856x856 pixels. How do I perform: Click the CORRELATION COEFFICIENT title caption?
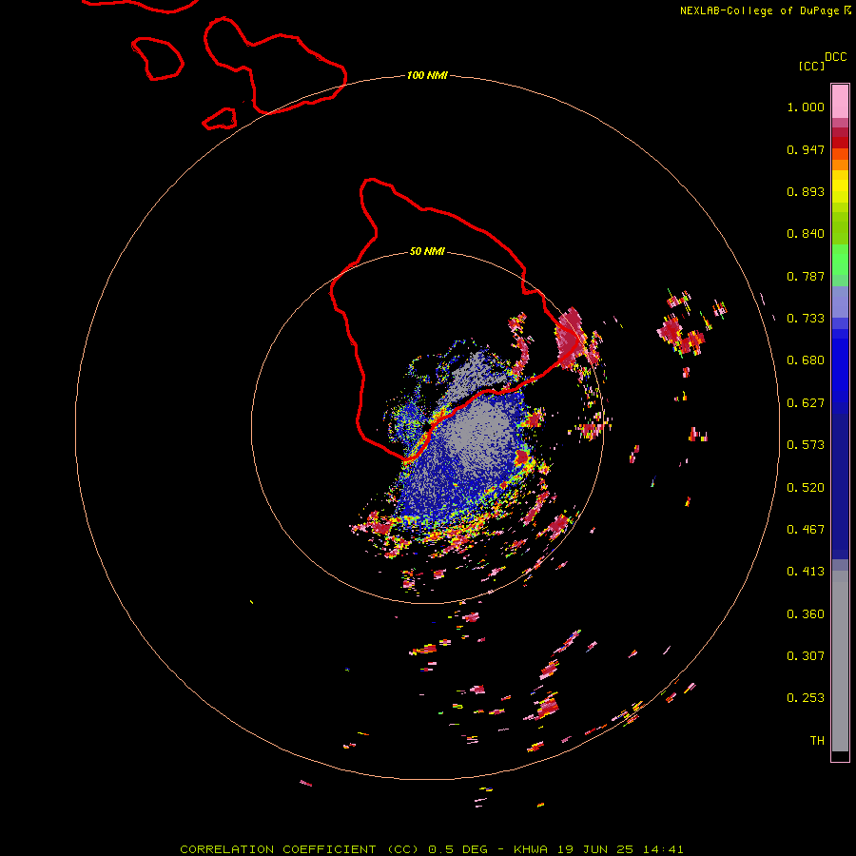431,849
